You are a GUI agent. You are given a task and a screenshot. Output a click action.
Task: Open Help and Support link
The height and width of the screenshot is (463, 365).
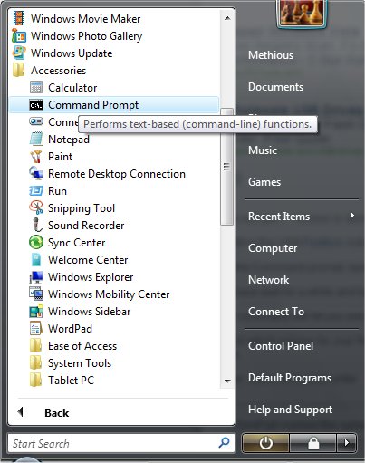pyautogui.click(x=290, y=410)
